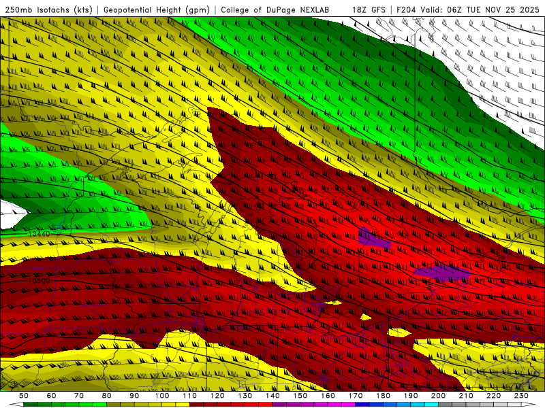The width and height of the screenshot is (545, 408).
Task: Click the '18Z GFS' model run label
Action: click(369, 10)
